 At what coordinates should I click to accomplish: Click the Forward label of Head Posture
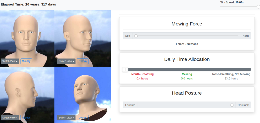130,105
